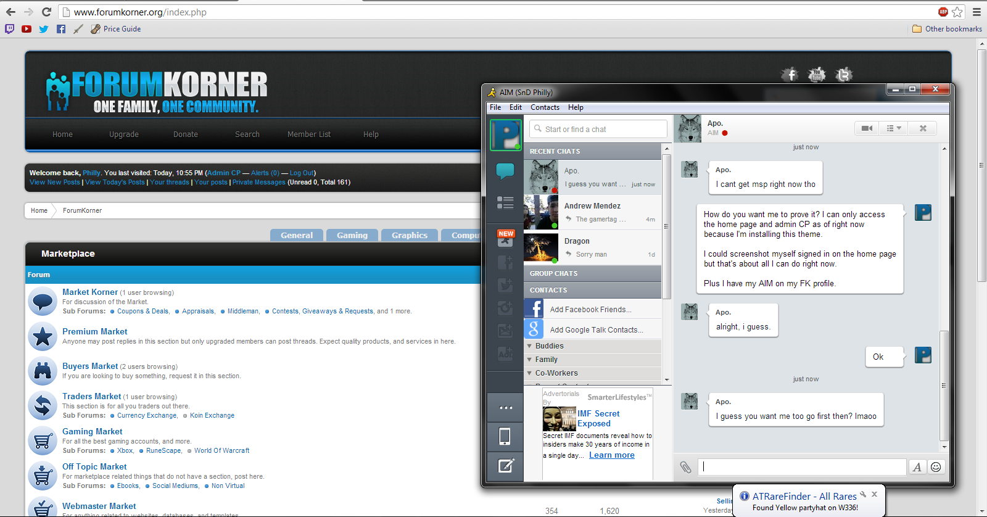Open the Twitch bookmark icon

click(x=9, y=29)
